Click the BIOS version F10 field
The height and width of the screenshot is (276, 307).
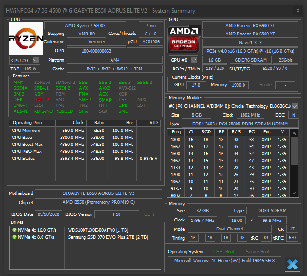click(x=117, y=214)
